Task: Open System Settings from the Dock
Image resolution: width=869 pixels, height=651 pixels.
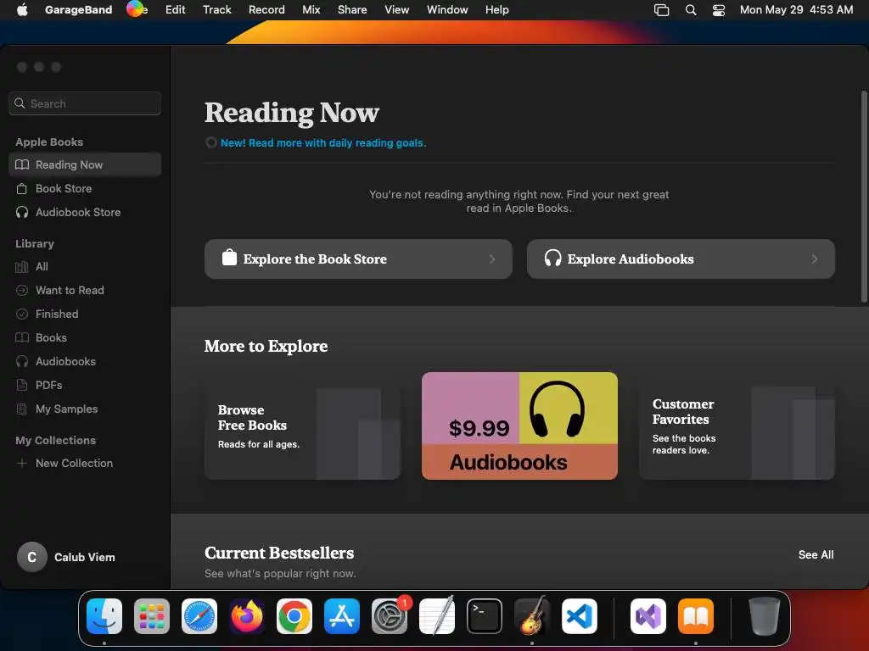Action: tap(390, 616)
